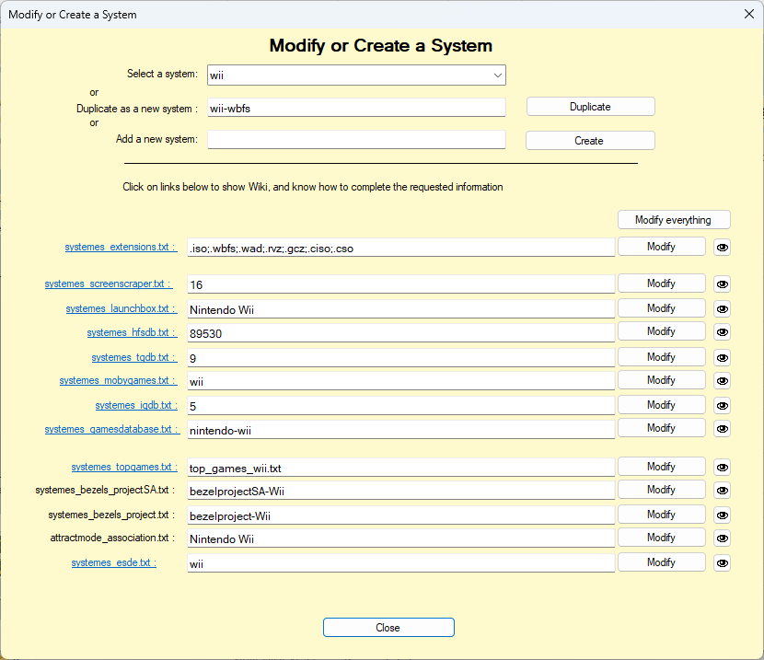Click eye icon for systemes_topgames row
764x660 pixels.
tap(722, 468)
